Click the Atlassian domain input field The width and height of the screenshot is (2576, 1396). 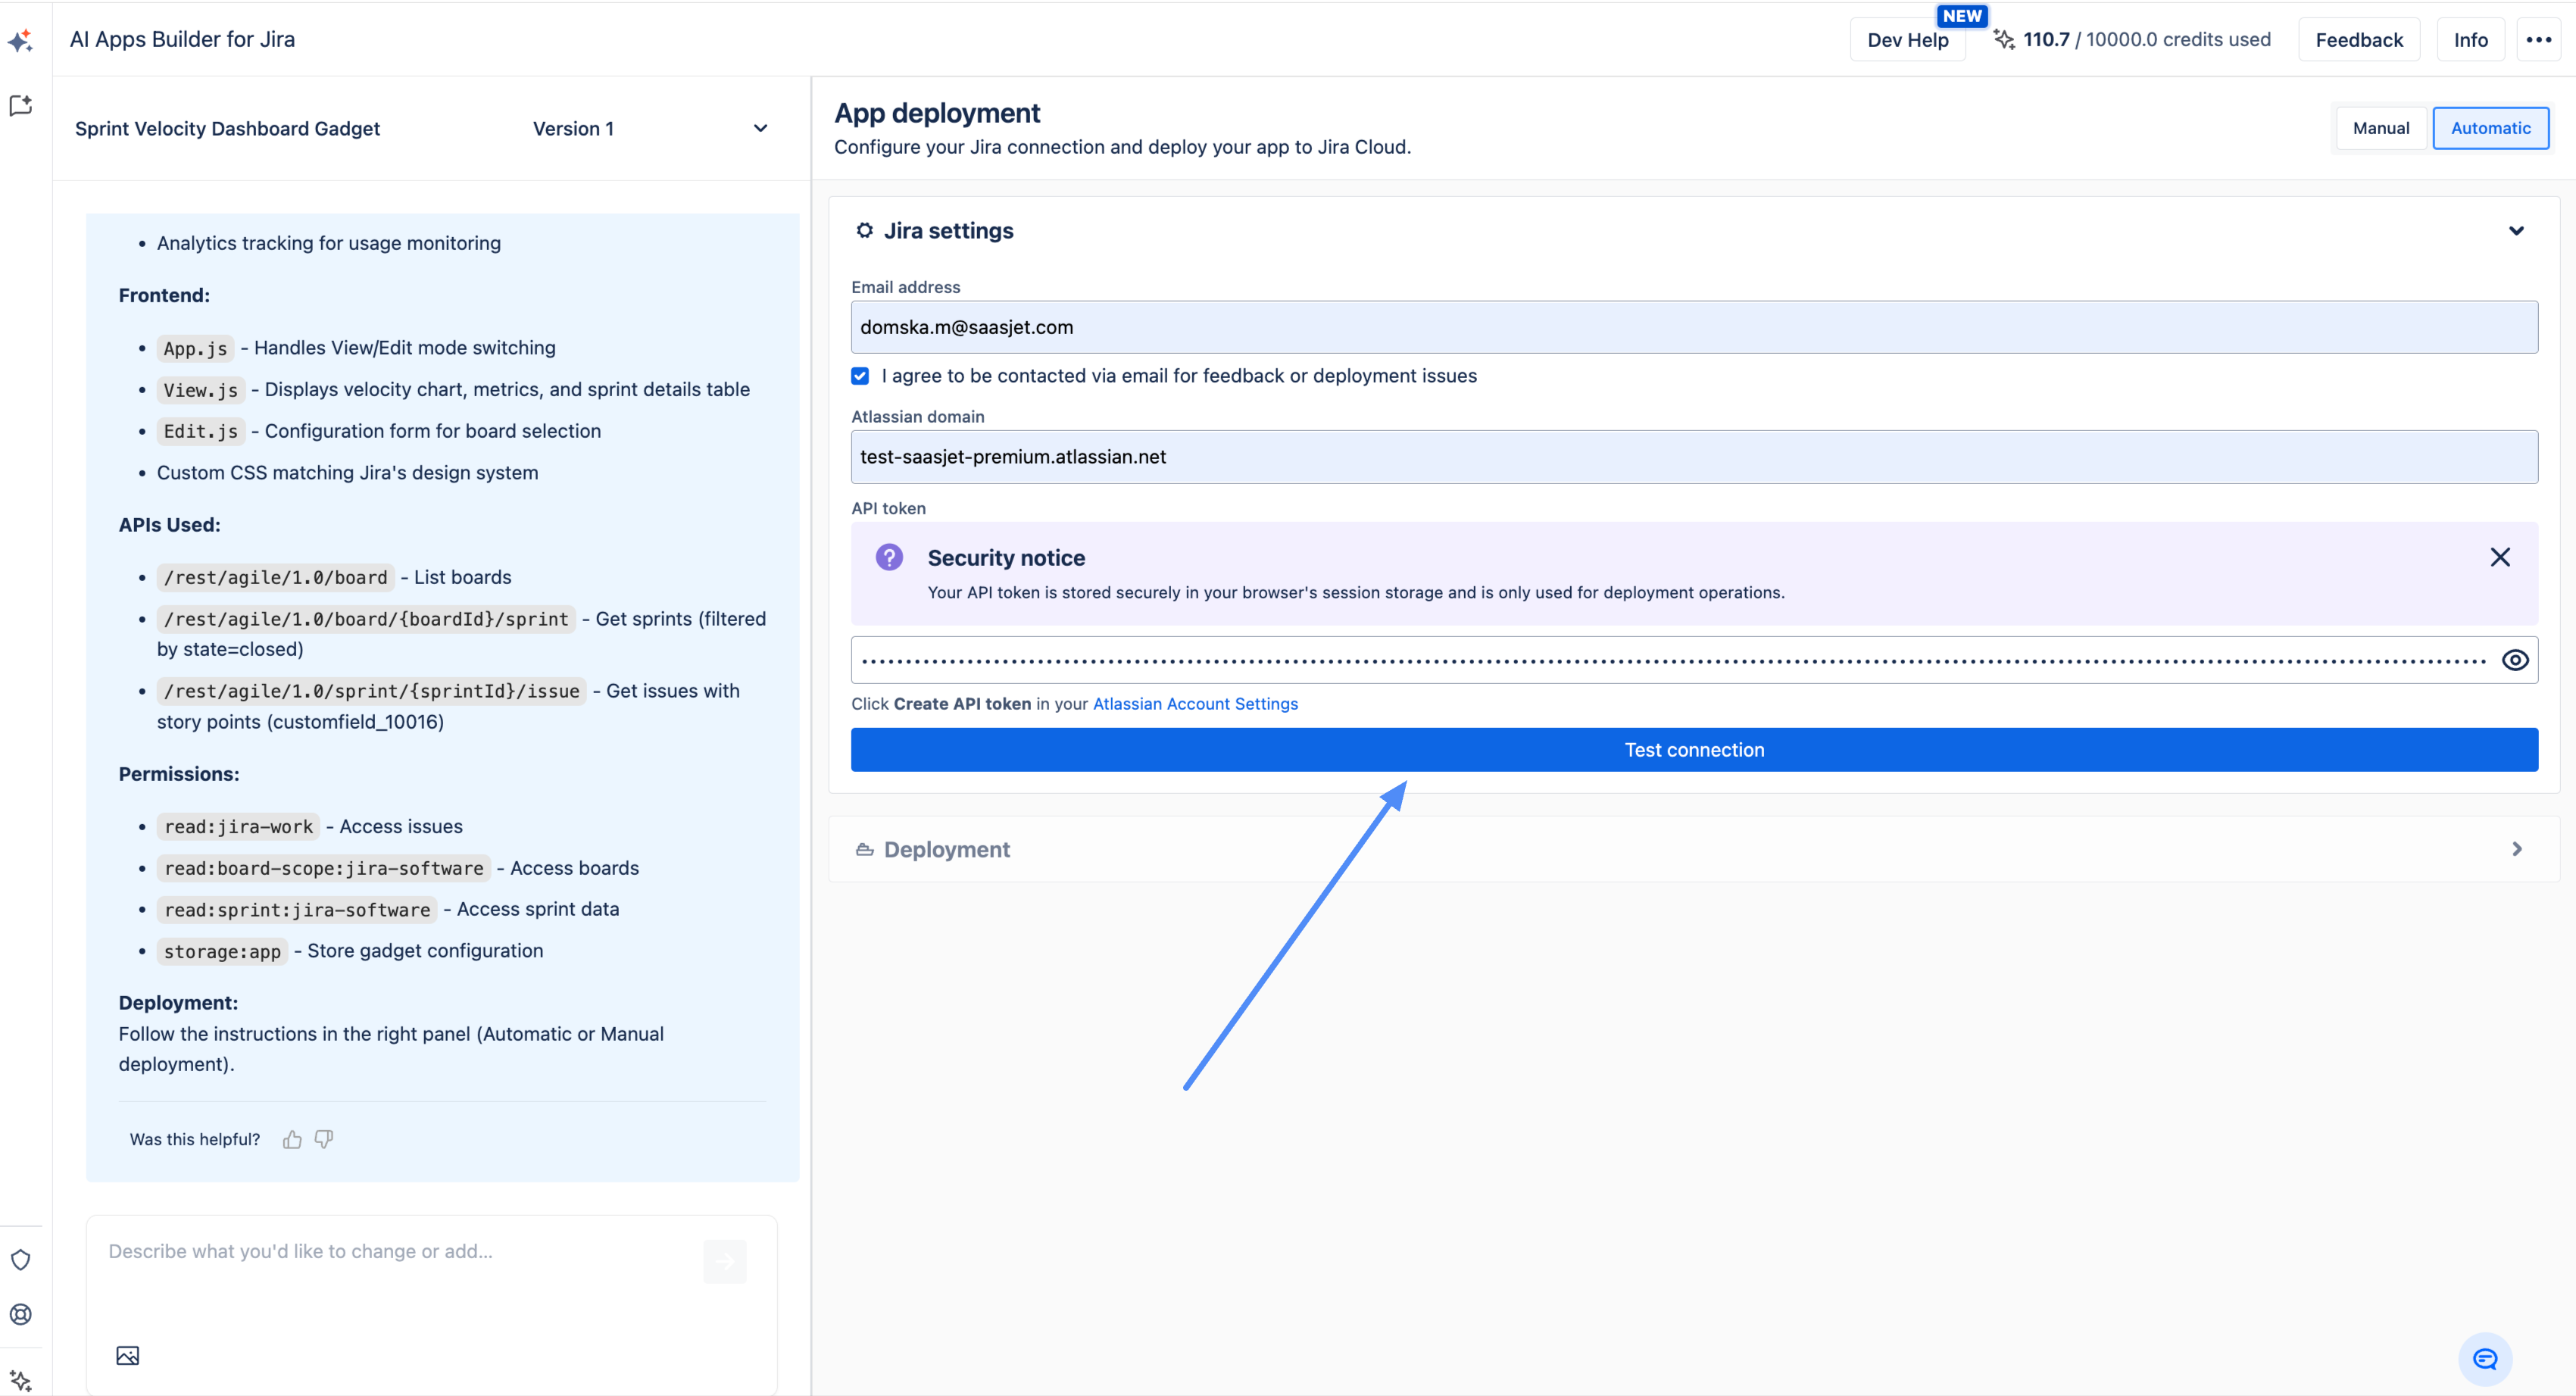tap(1694, 457)
